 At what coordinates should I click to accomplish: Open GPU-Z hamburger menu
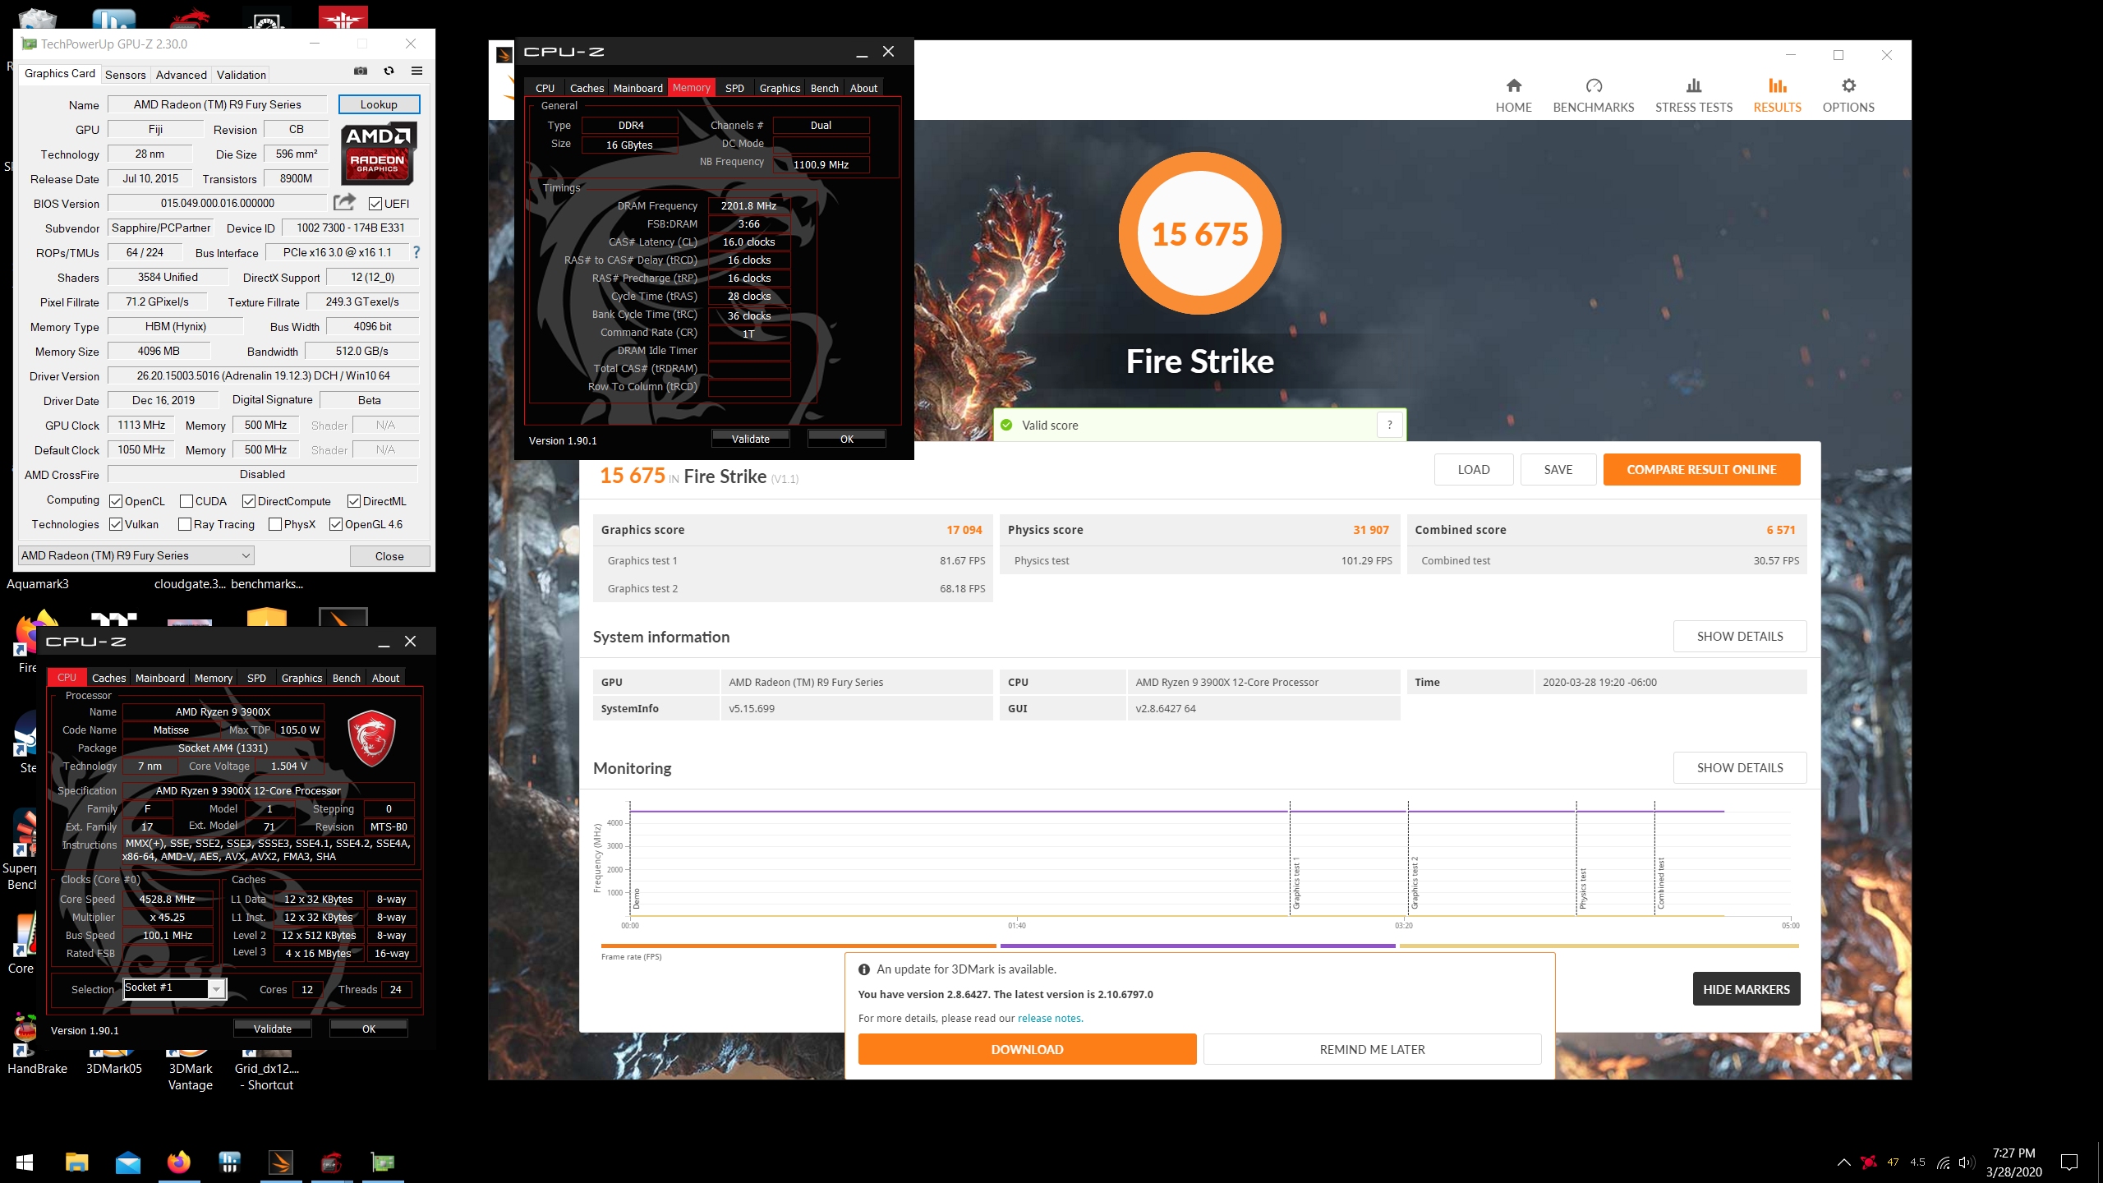[416, 71]
